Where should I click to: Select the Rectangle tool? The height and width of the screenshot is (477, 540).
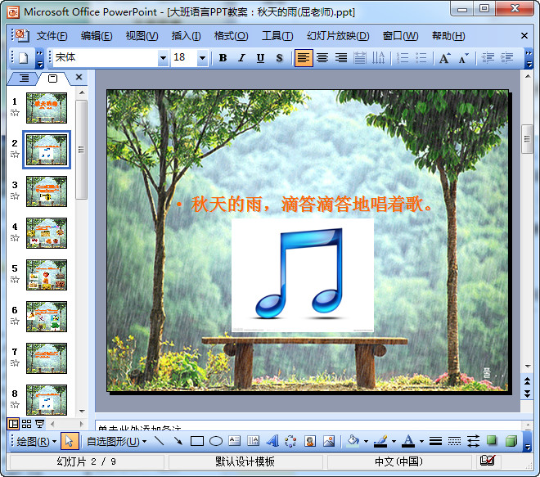(196, 441)
